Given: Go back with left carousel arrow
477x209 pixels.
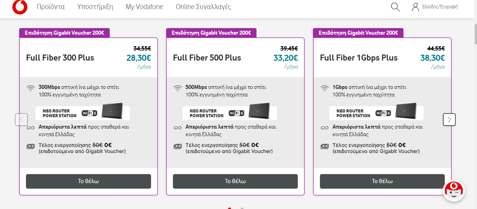Looking at the screenshot, I should (21, 120).
